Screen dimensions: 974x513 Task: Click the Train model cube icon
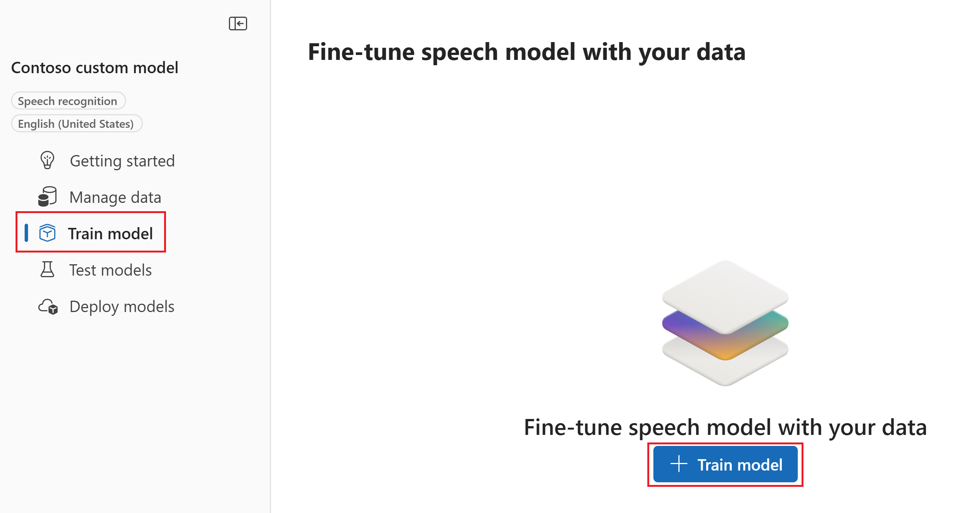click(x=47, y=233)
